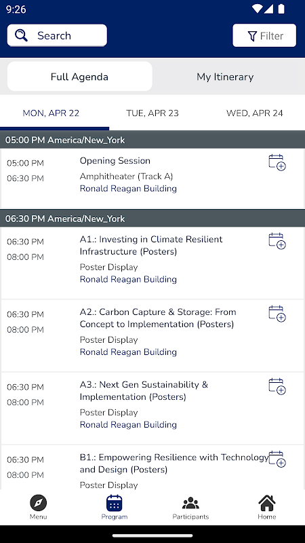This screenshot has width=305, height=543.
Task: Open Participants from bottom navigation
Action: [x=190, y=507]
